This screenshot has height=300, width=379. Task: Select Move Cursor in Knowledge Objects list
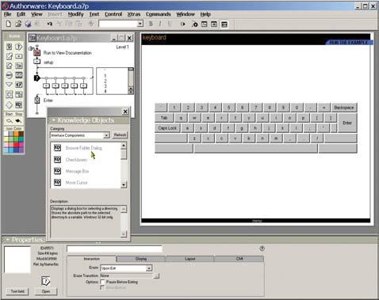coord(77,183)
